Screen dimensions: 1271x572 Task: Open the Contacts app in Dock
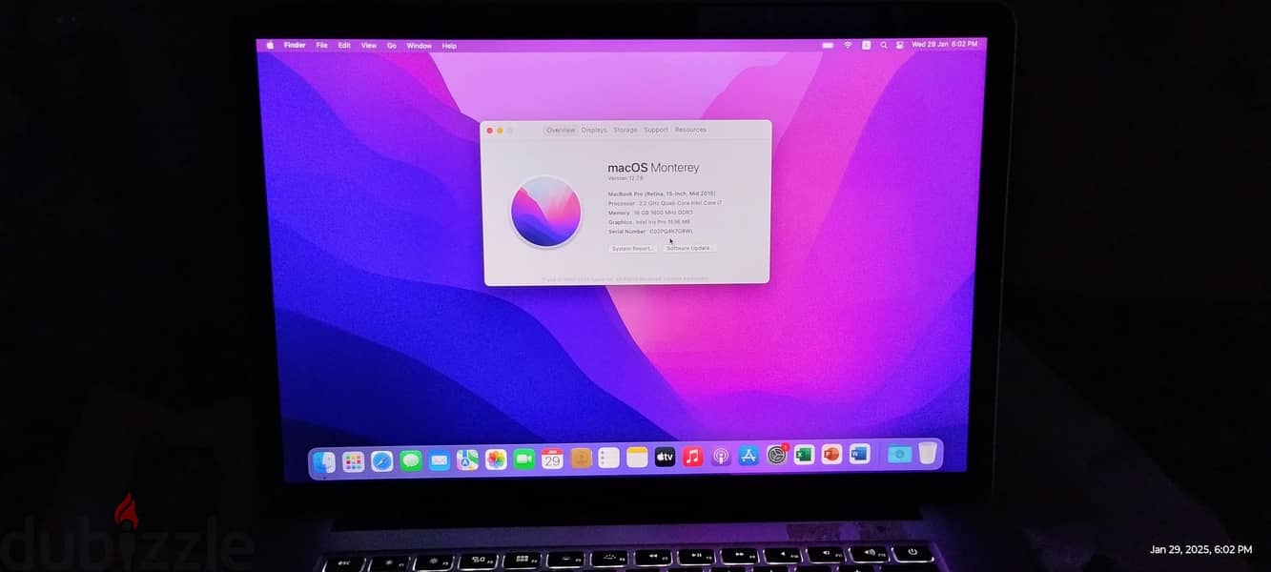[x=581, y=459]
